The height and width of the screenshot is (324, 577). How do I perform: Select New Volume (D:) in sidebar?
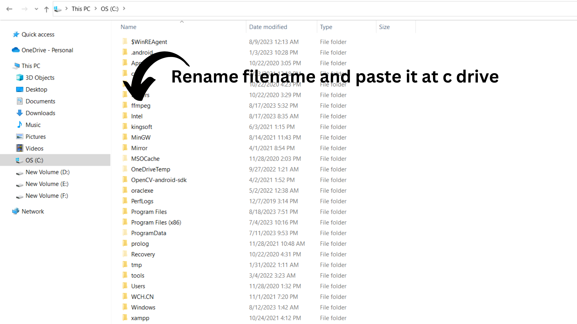(47, 172)
